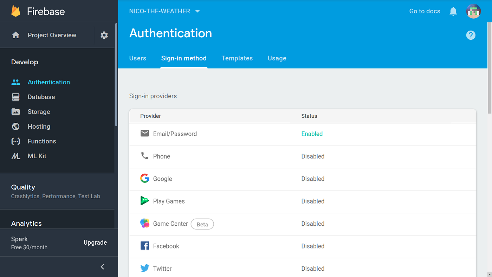Collapse the sidebar with the chevron
Image resolution: width=492 pixels, height=277 pixels.
102,266
